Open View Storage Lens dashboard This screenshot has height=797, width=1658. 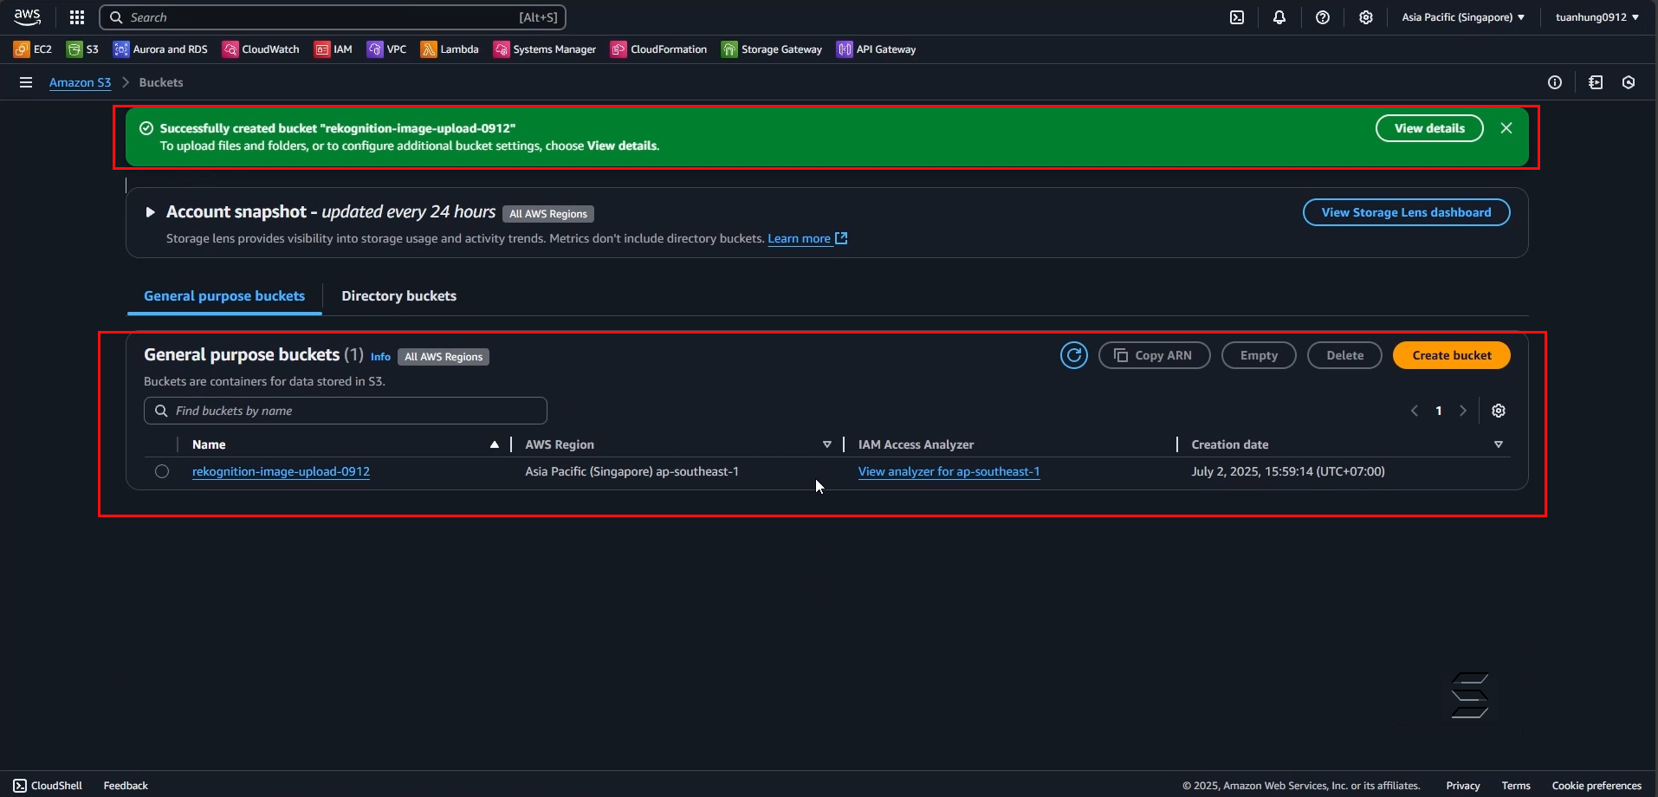tap(1406, 212)
